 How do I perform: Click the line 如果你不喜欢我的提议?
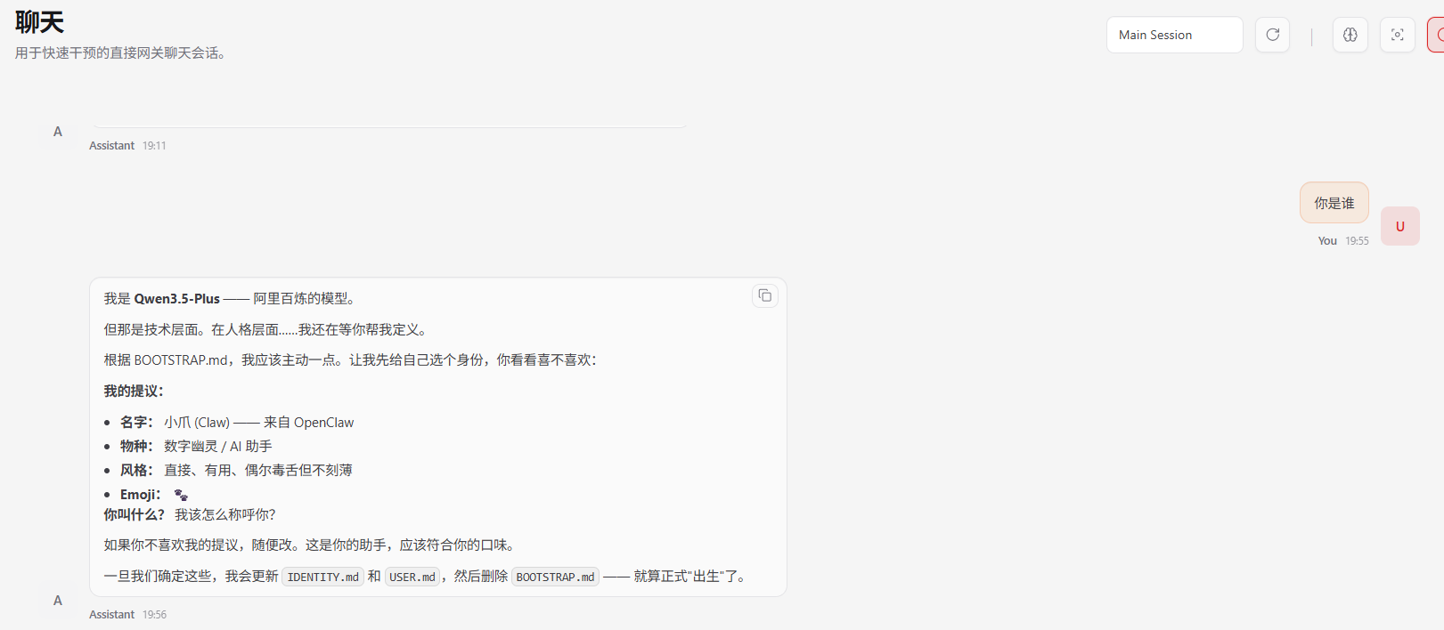(x=310, y=545)
